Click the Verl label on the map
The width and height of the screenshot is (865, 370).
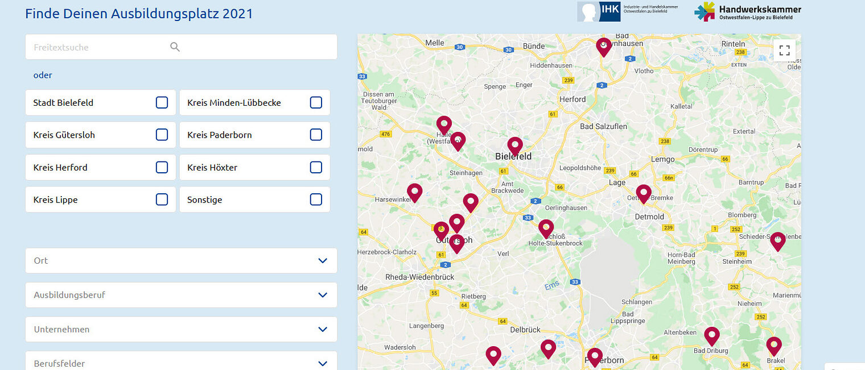click(503, 253)
